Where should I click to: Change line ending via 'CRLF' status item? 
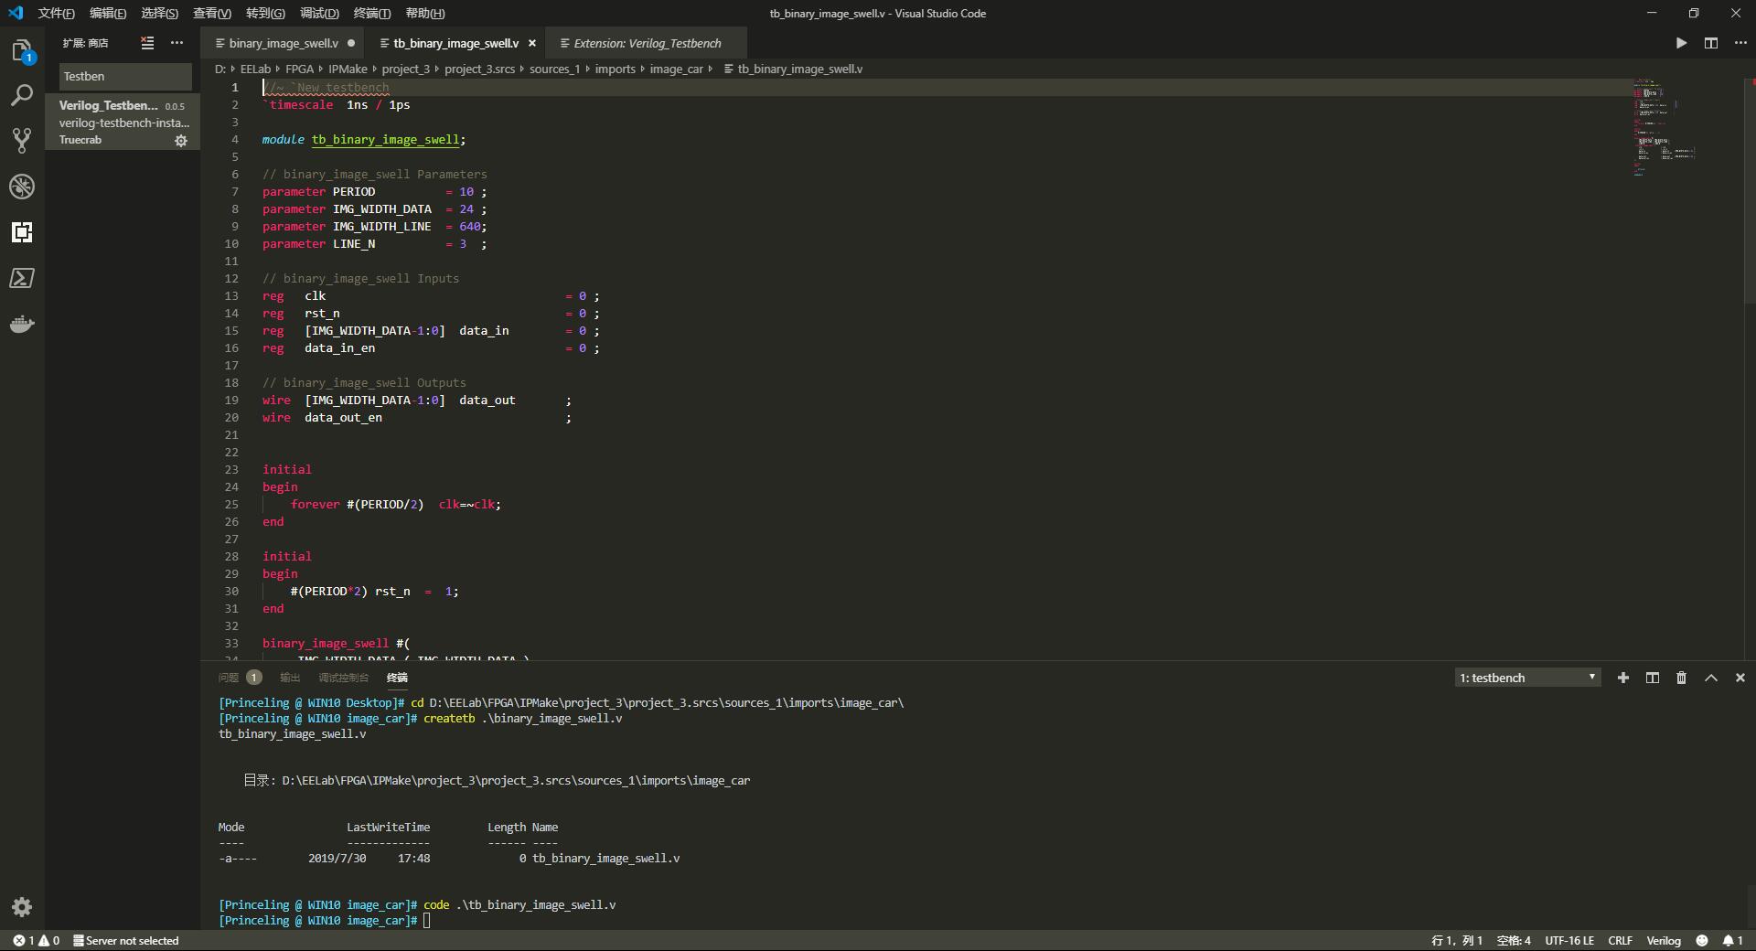1620,940
